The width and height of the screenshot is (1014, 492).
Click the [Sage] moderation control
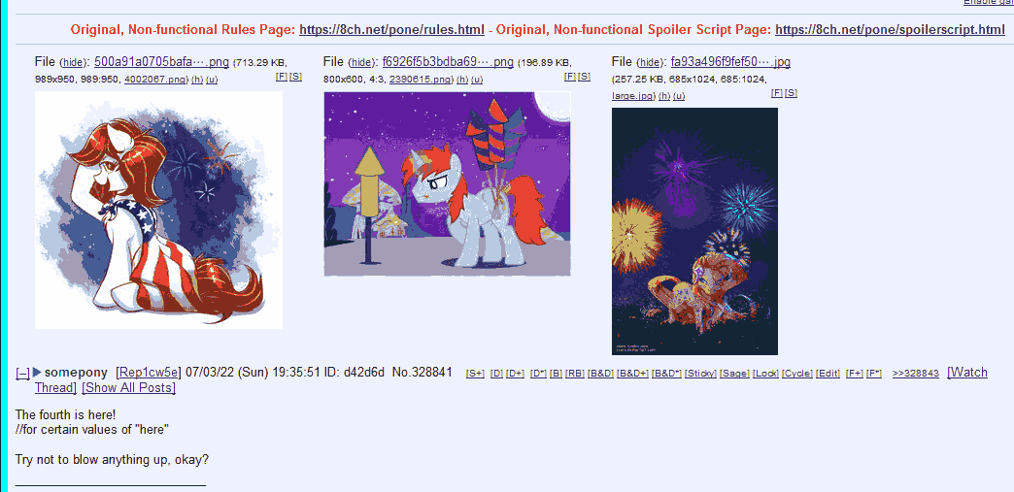click(734, 374)
